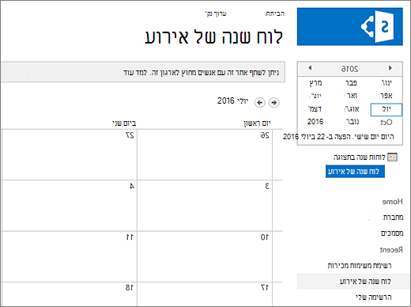Viewport: 411px width, 307px height.
Task: Select the highlighted יול month cell
Action: 386,109
